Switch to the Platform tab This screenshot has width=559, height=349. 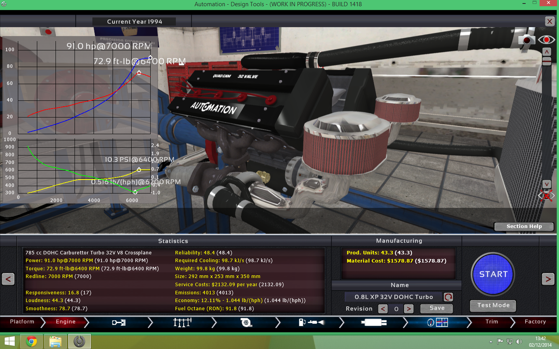(22, 322)
